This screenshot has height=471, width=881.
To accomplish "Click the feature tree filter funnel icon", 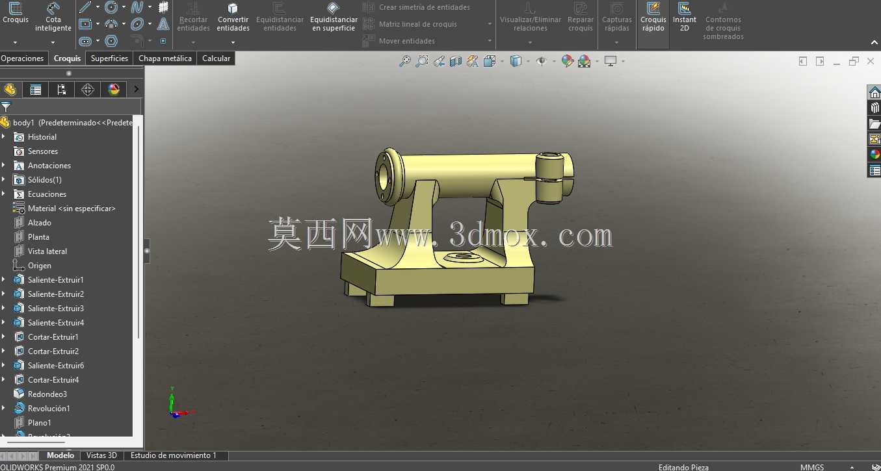I will (6, 107).
